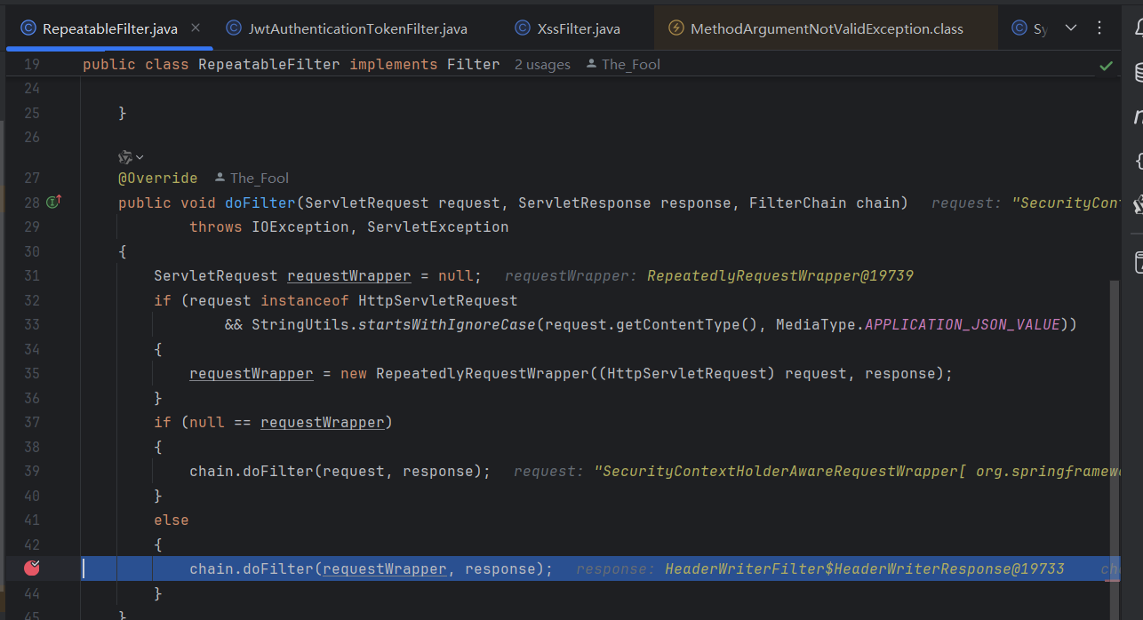Viewport: 1143px width, 620px height.
Task: Click green checkmark inspections indicator
Action: point(1106,65)
